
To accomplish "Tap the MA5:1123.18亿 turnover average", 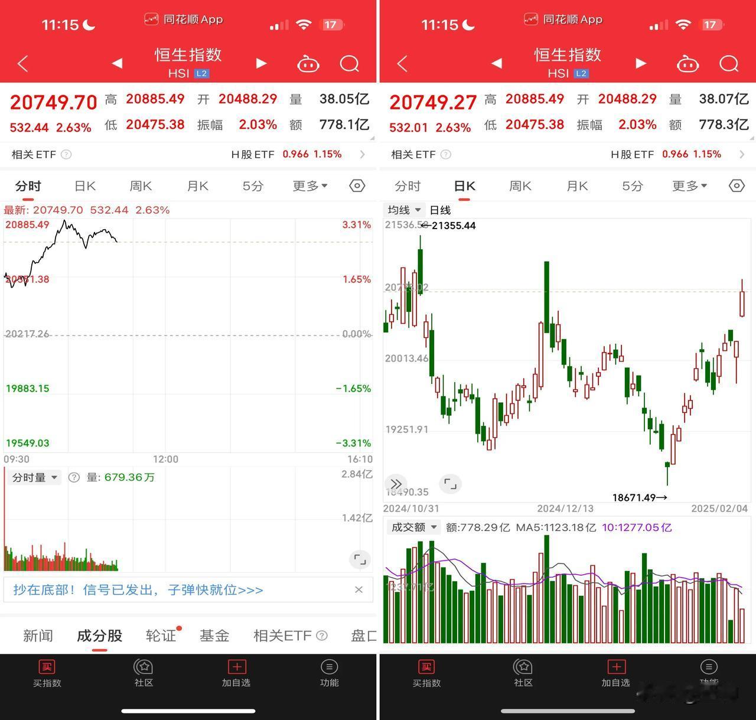I will click(556, 527).
